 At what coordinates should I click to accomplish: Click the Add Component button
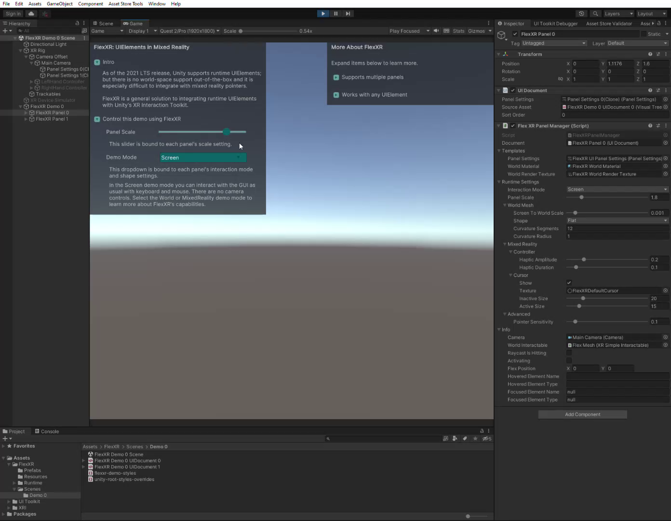click(x=582, y=414)
